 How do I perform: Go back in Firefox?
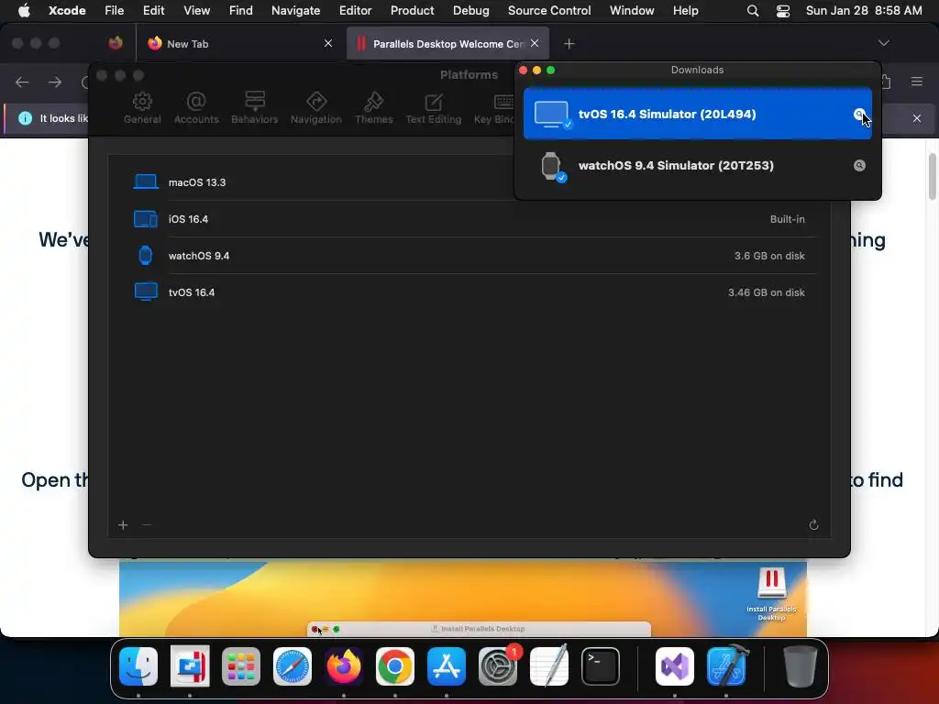[22, 82]
